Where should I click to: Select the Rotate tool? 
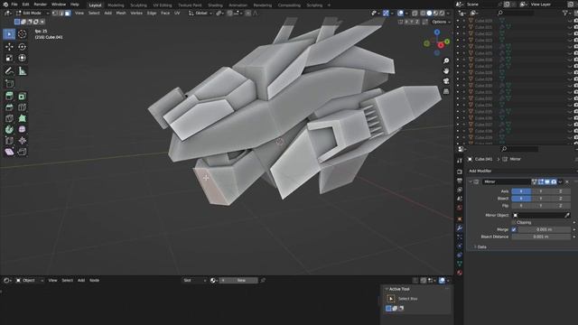click(22, 47)
